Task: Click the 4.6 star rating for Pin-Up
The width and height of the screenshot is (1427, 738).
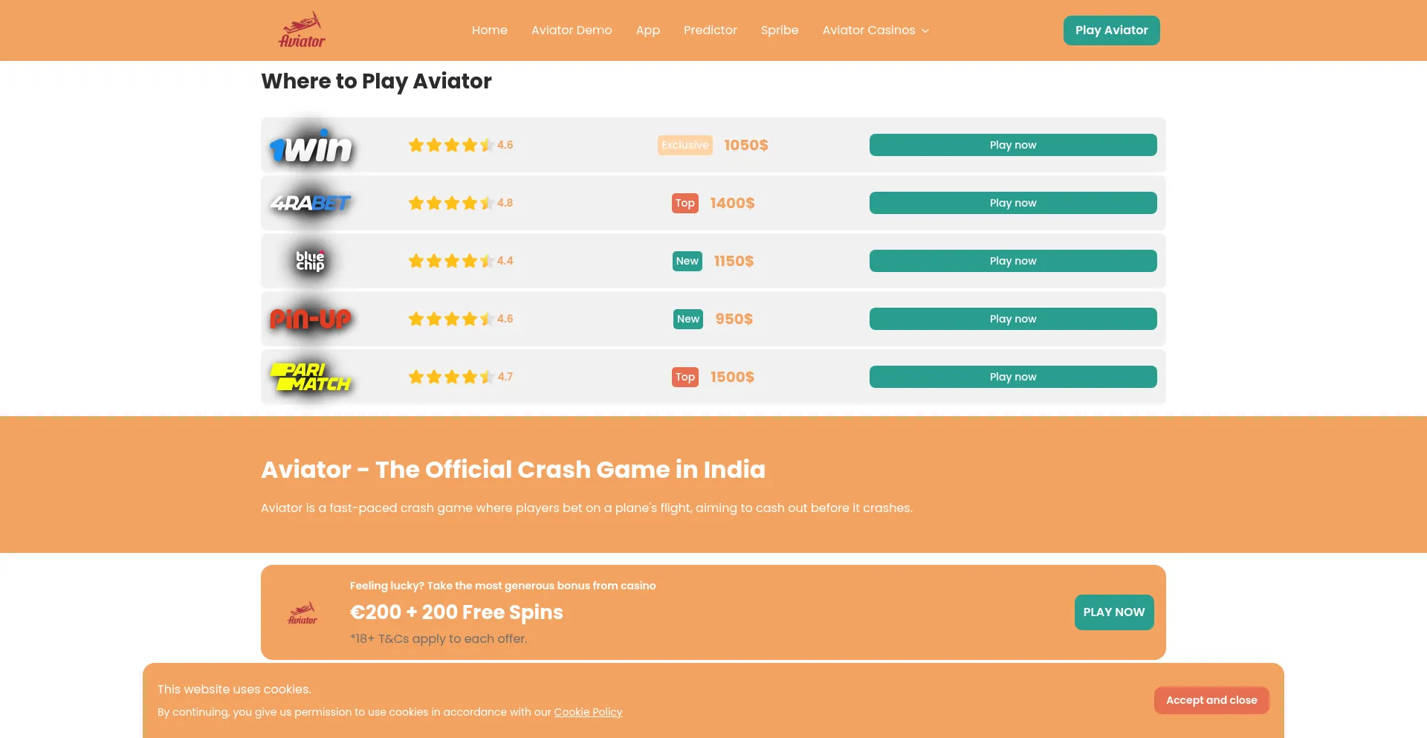Action: (461, 319)
